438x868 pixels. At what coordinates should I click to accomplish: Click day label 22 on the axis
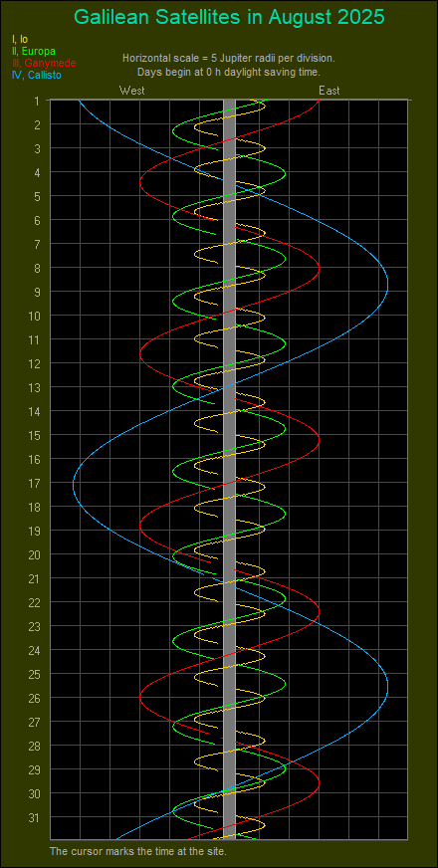pyautogui.click(x=34, y=602)
